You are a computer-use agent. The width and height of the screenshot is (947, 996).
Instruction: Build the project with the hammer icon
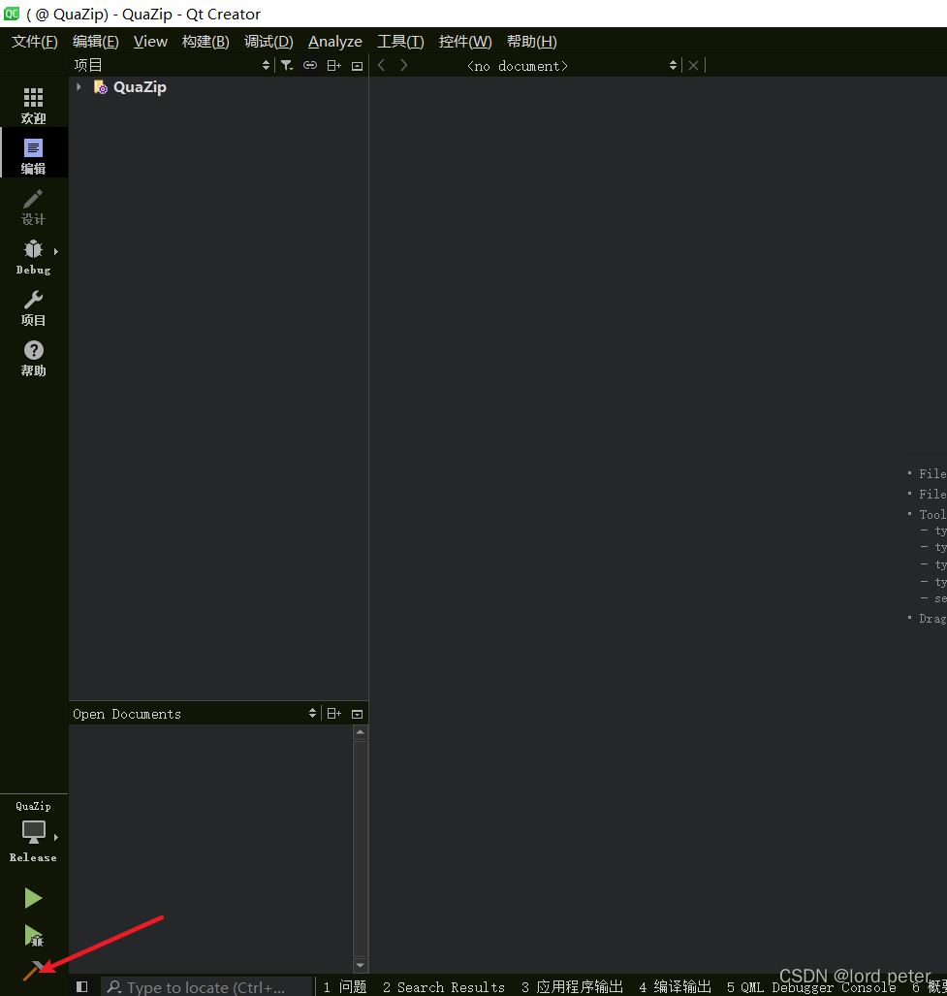33,971
